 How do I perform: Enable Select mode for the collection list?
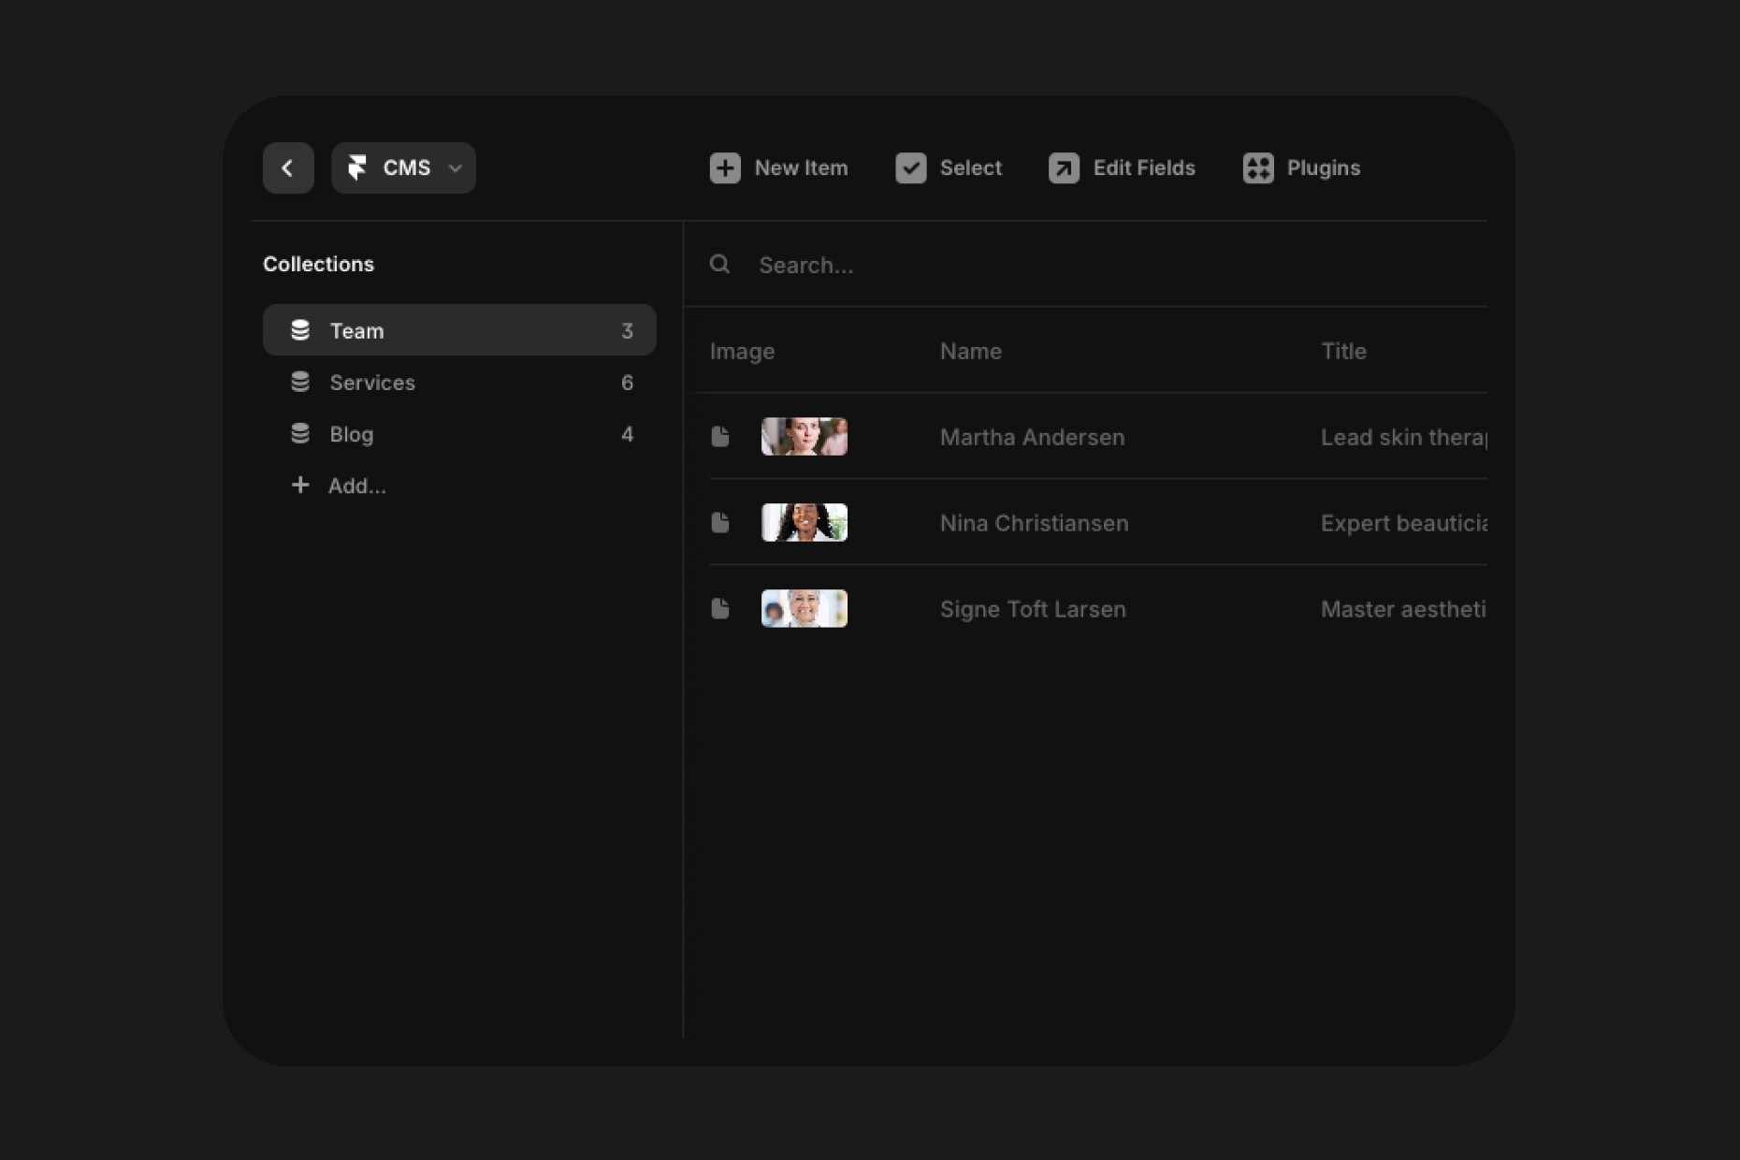(x=949, y=168)
